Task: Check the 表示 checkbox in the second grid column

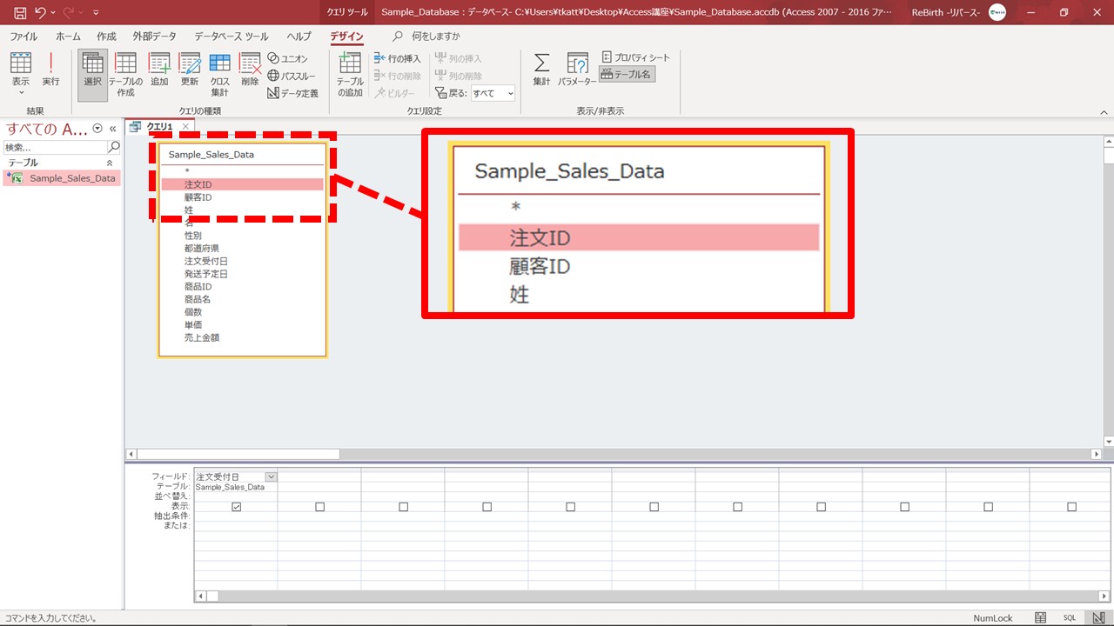Action: pyautogui.click(x=320, y=507)
